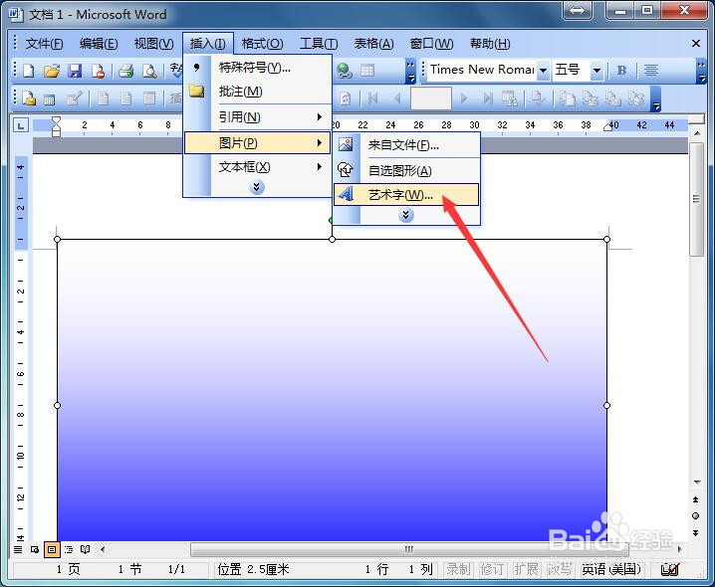Switch to Print Layout view

pos(52,549)
